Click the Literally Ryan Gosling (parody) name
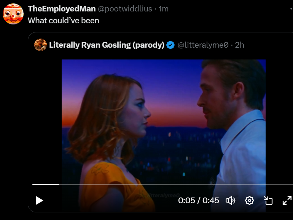 [107, 45]
